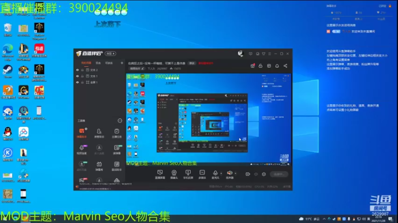The height and width of the screenshot is (223, 398).
Task: Open Steam desktop shortcut
Action: pos(7,71)
